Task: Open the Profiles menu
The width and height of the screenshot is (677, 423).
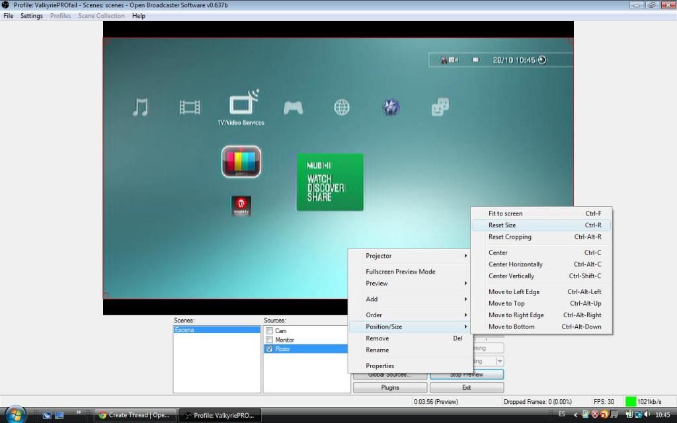Action: coord(60,16)
